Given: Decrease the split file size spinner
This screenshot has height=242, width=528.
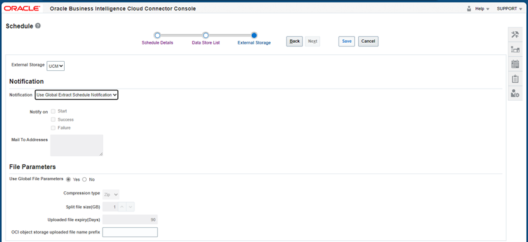Looking at the screenshot, I should (x=130, y=207).
